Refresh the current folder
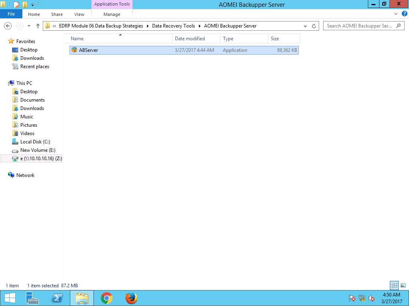 (x=314, y=26)
